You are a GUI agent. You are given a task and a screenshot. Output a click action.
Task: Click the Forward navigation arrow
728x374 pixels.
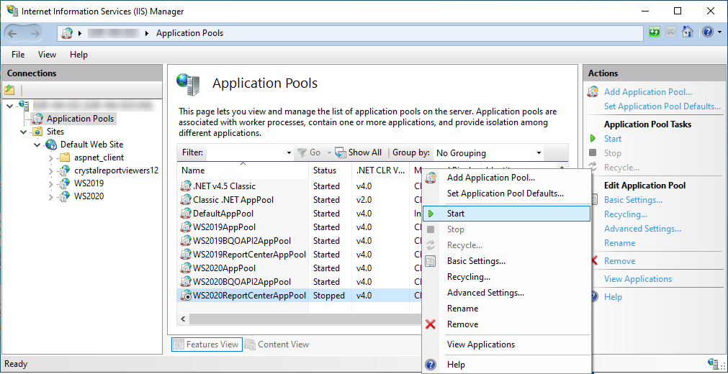35,33
